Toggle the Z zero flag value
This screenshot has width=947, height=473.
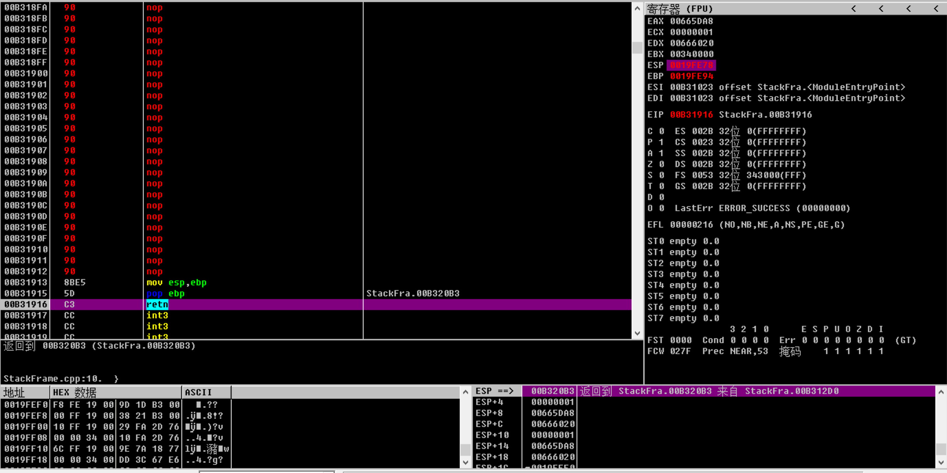pos(662,164)
